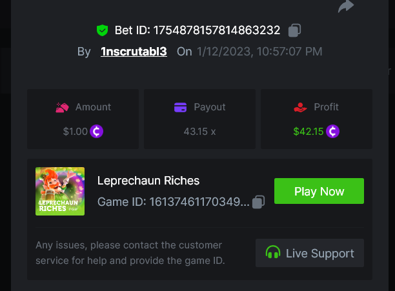
Task: Open Live Support chat
Action: [310, 253]
